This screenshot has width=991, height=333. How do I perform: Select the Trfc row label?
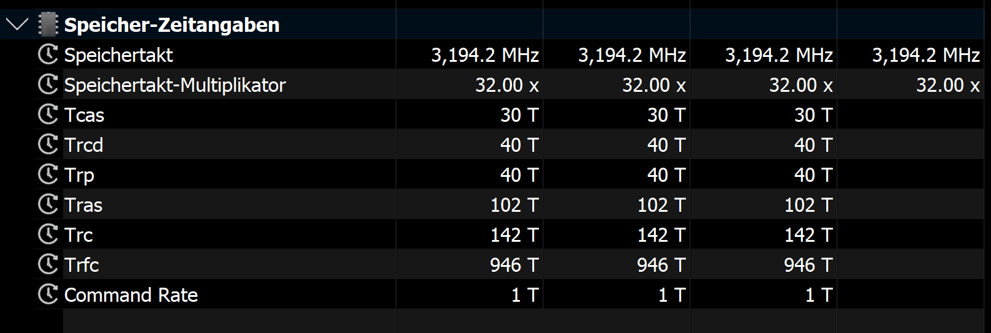coord(82,265)
